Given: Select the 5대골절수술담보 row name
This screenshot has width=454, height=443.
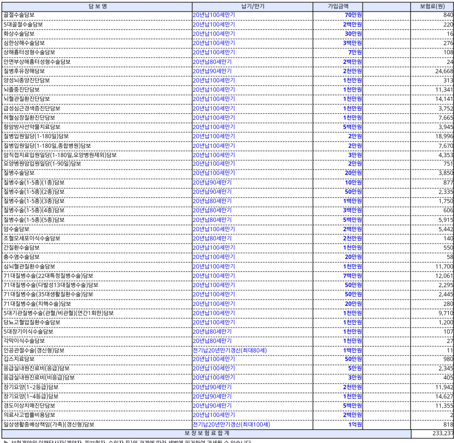Looking at the screenshot, I should click(x=23, y=24).
